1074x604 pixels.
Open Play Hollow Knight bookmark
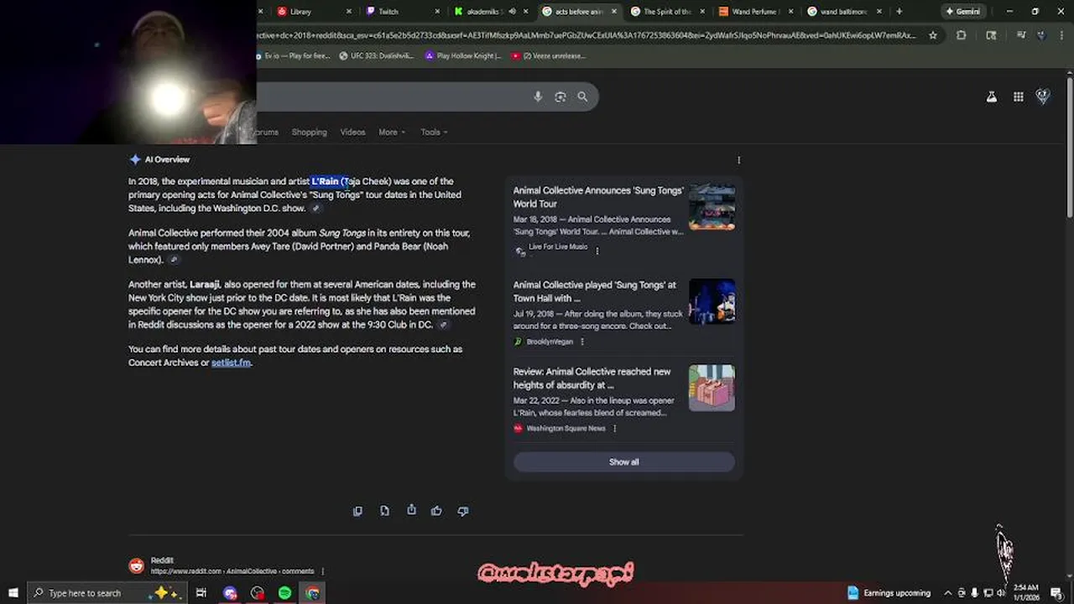click(463, 56)
